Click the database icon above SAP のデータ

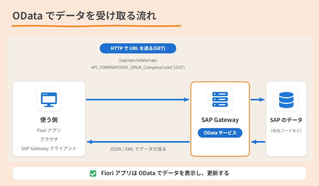[x=286, y=100]
